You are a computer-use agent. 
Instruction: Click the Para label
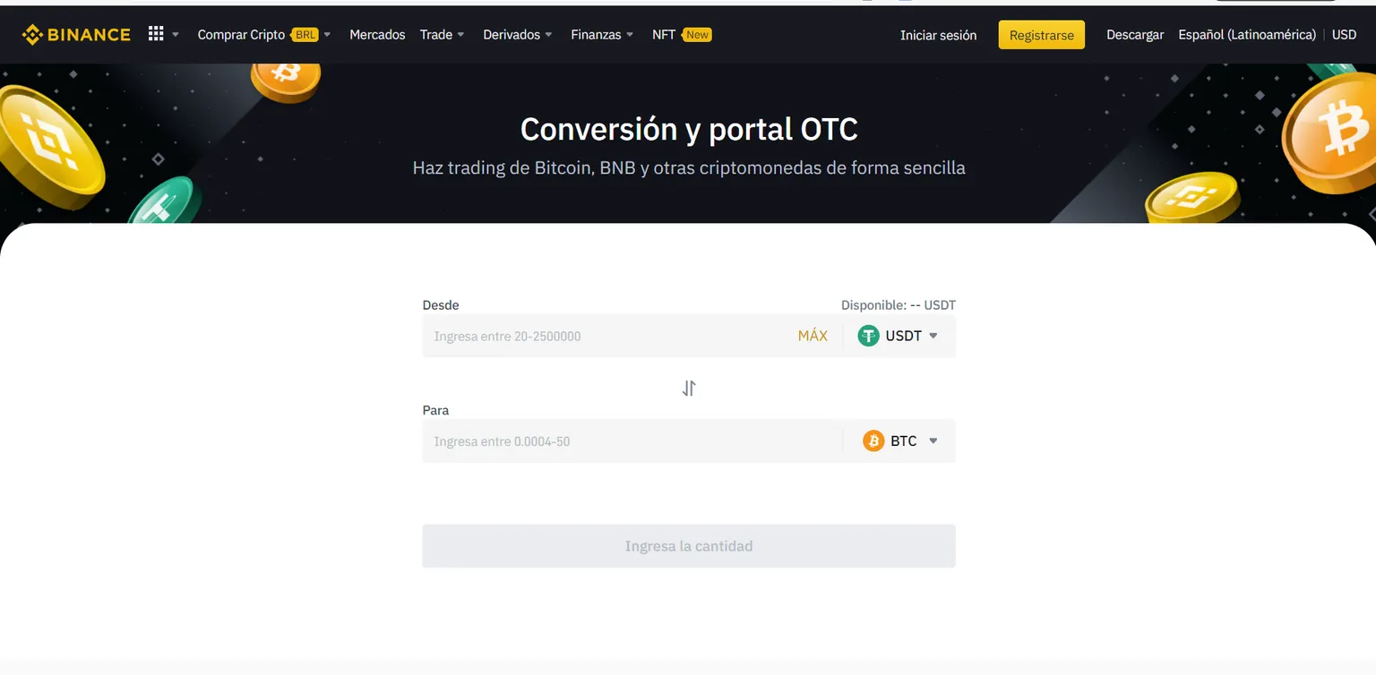coord(435,410)
